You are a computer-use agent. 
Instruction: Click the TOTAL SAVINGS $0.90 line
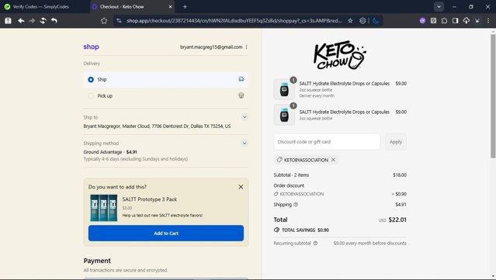tap(301, 230)
